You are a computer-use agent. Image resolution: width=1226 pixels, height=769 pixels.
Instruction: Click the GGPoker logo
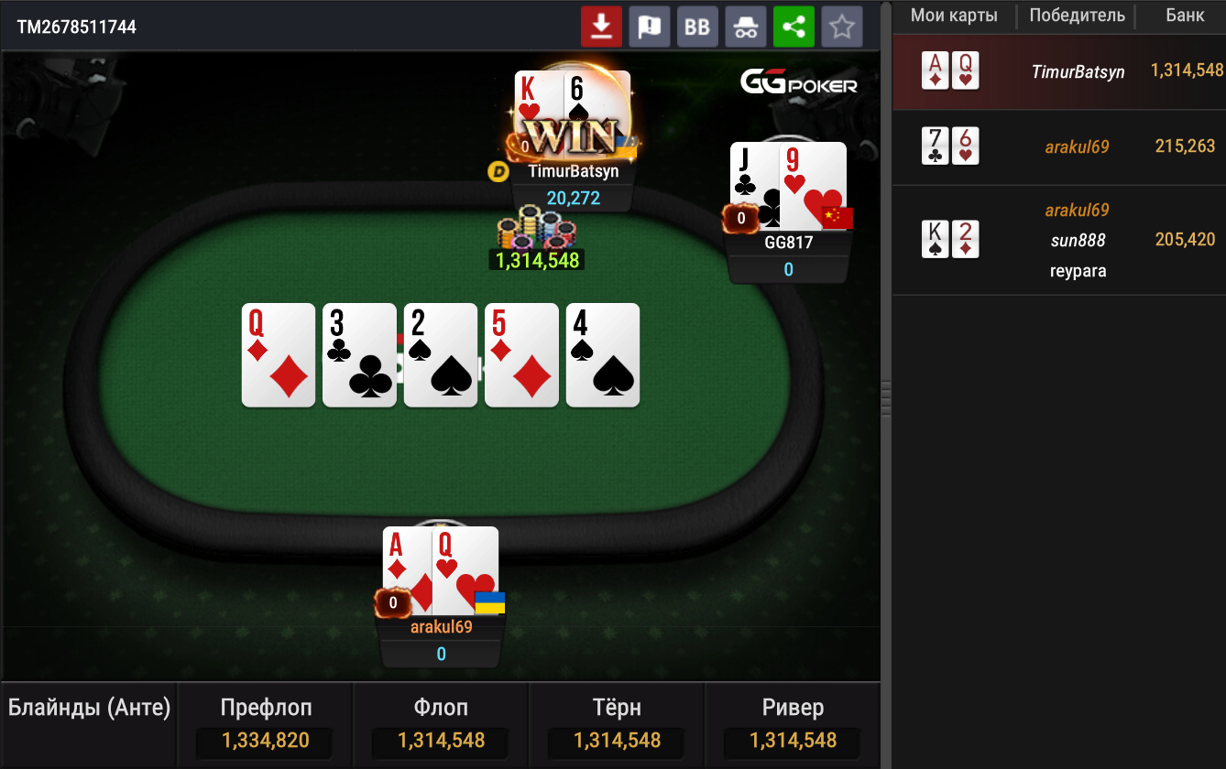[x=799, y=83]
